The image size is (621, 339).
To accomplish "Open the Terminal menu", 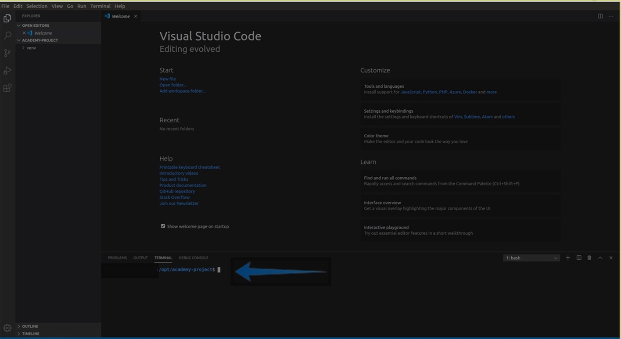I will (x=101, y=6).
